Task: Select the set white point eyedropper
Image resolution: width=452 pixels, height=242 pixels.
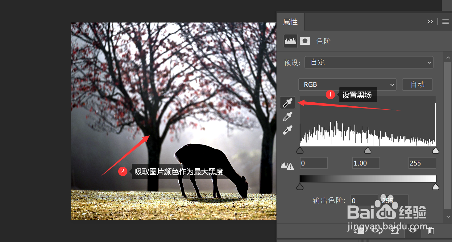Action: (x=288, y=130)
